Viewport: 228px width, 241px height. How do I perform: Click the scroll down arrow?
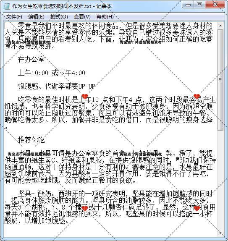tap(220, 233)
